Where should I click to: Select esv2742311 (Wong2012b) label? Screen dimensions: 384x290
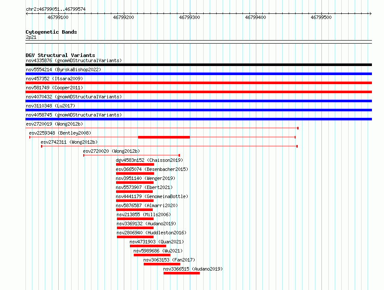69,142
